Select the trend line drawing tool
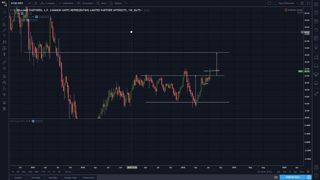 point(4,18)
